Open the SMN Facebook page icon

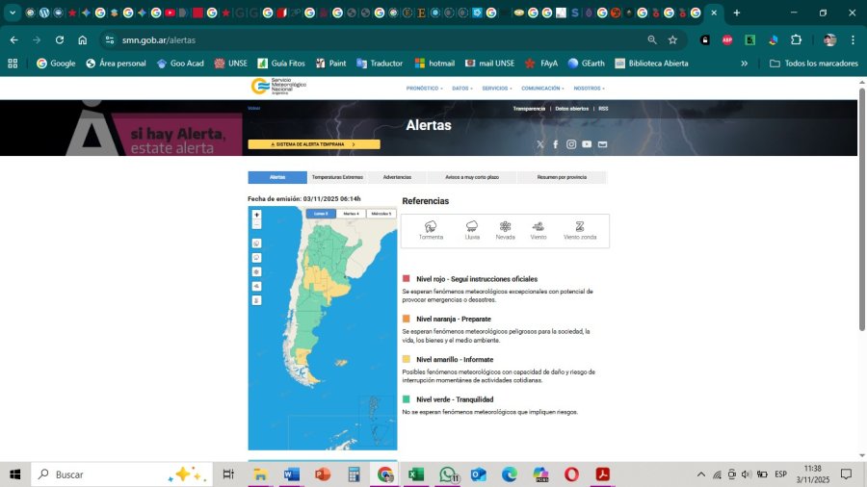(x=556, y=144)
